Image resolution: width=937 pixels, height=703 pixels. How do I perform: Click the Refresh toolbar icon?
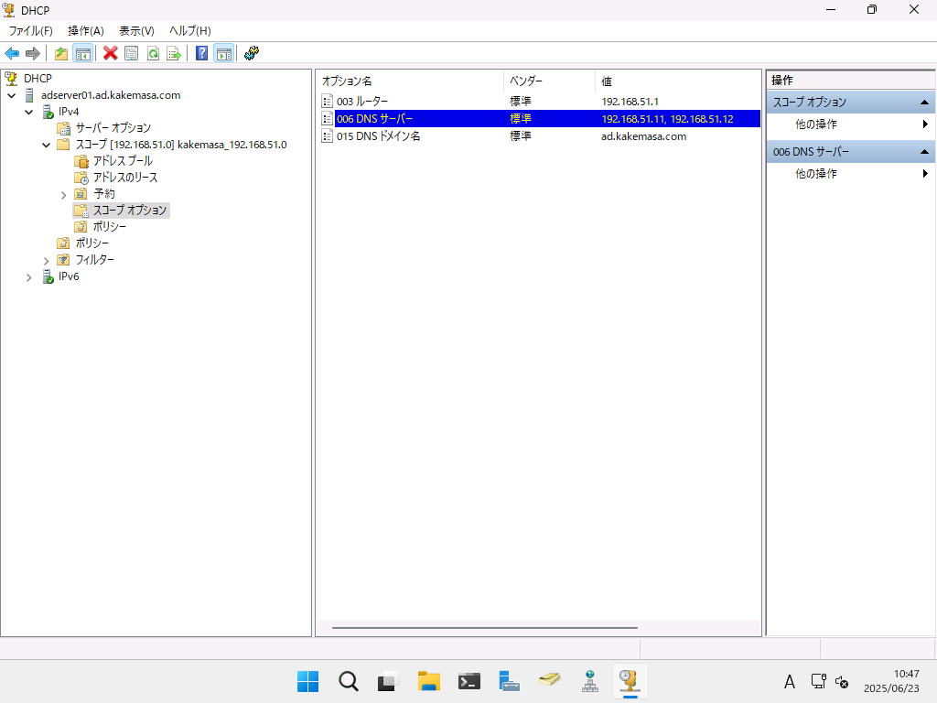click(153, 54)
